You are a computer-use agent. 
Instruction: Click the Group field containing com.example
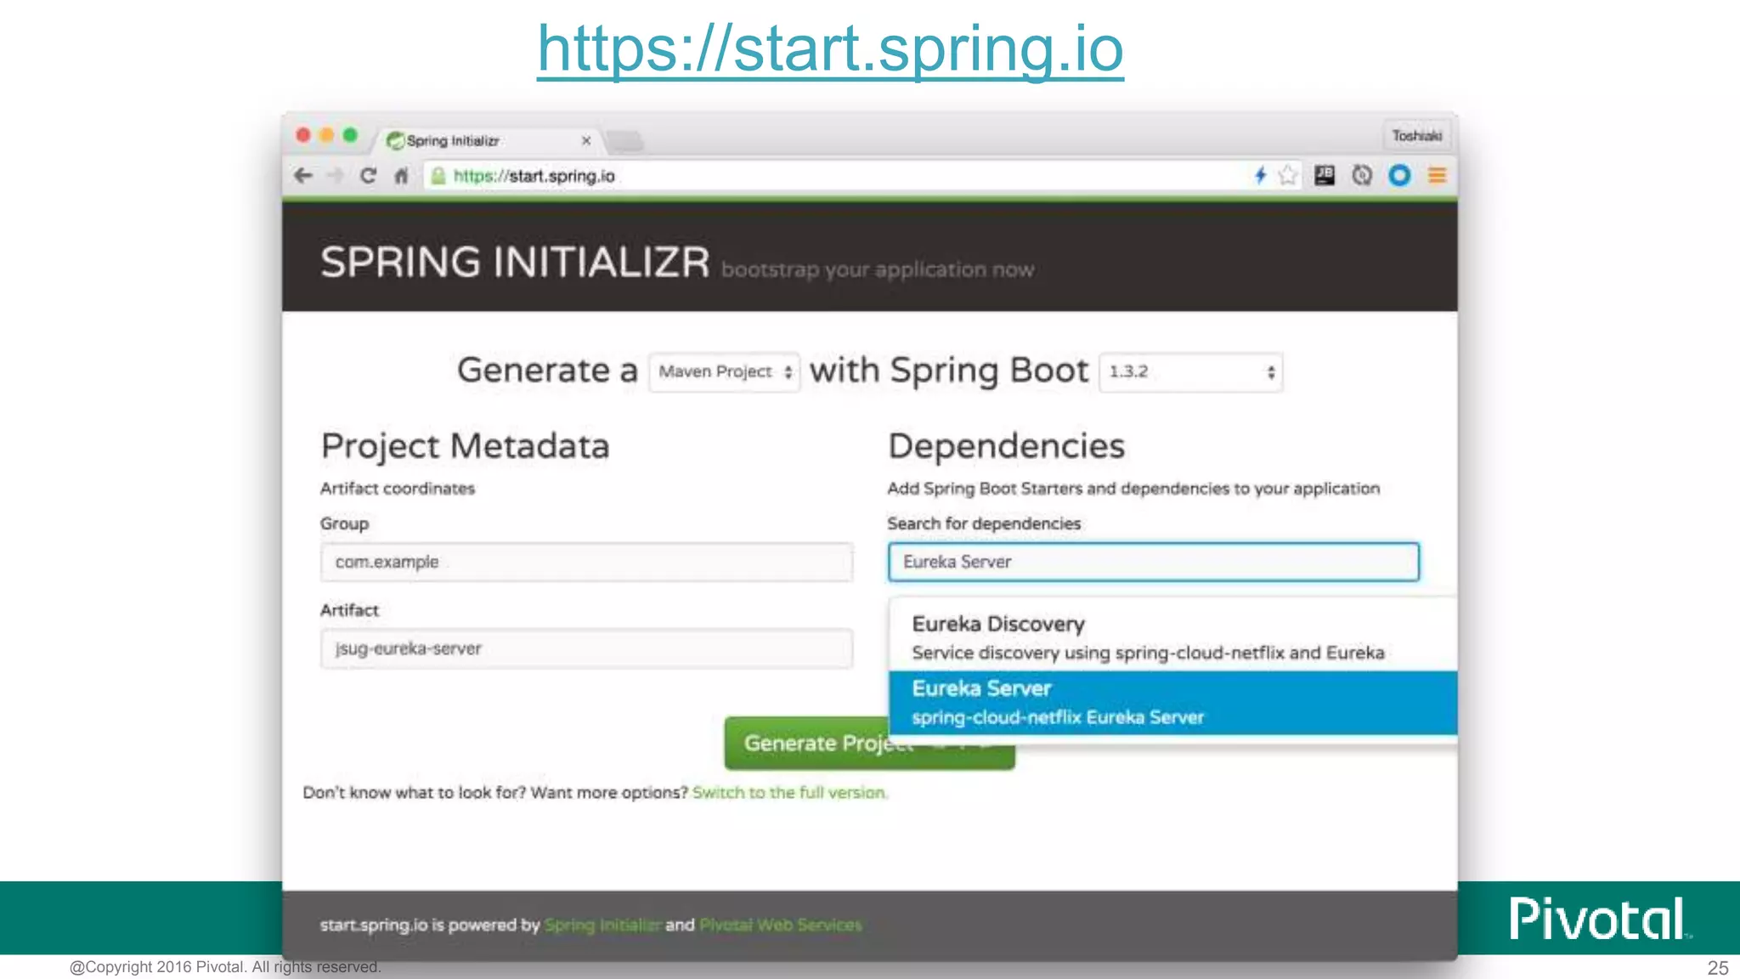point(586,562)
